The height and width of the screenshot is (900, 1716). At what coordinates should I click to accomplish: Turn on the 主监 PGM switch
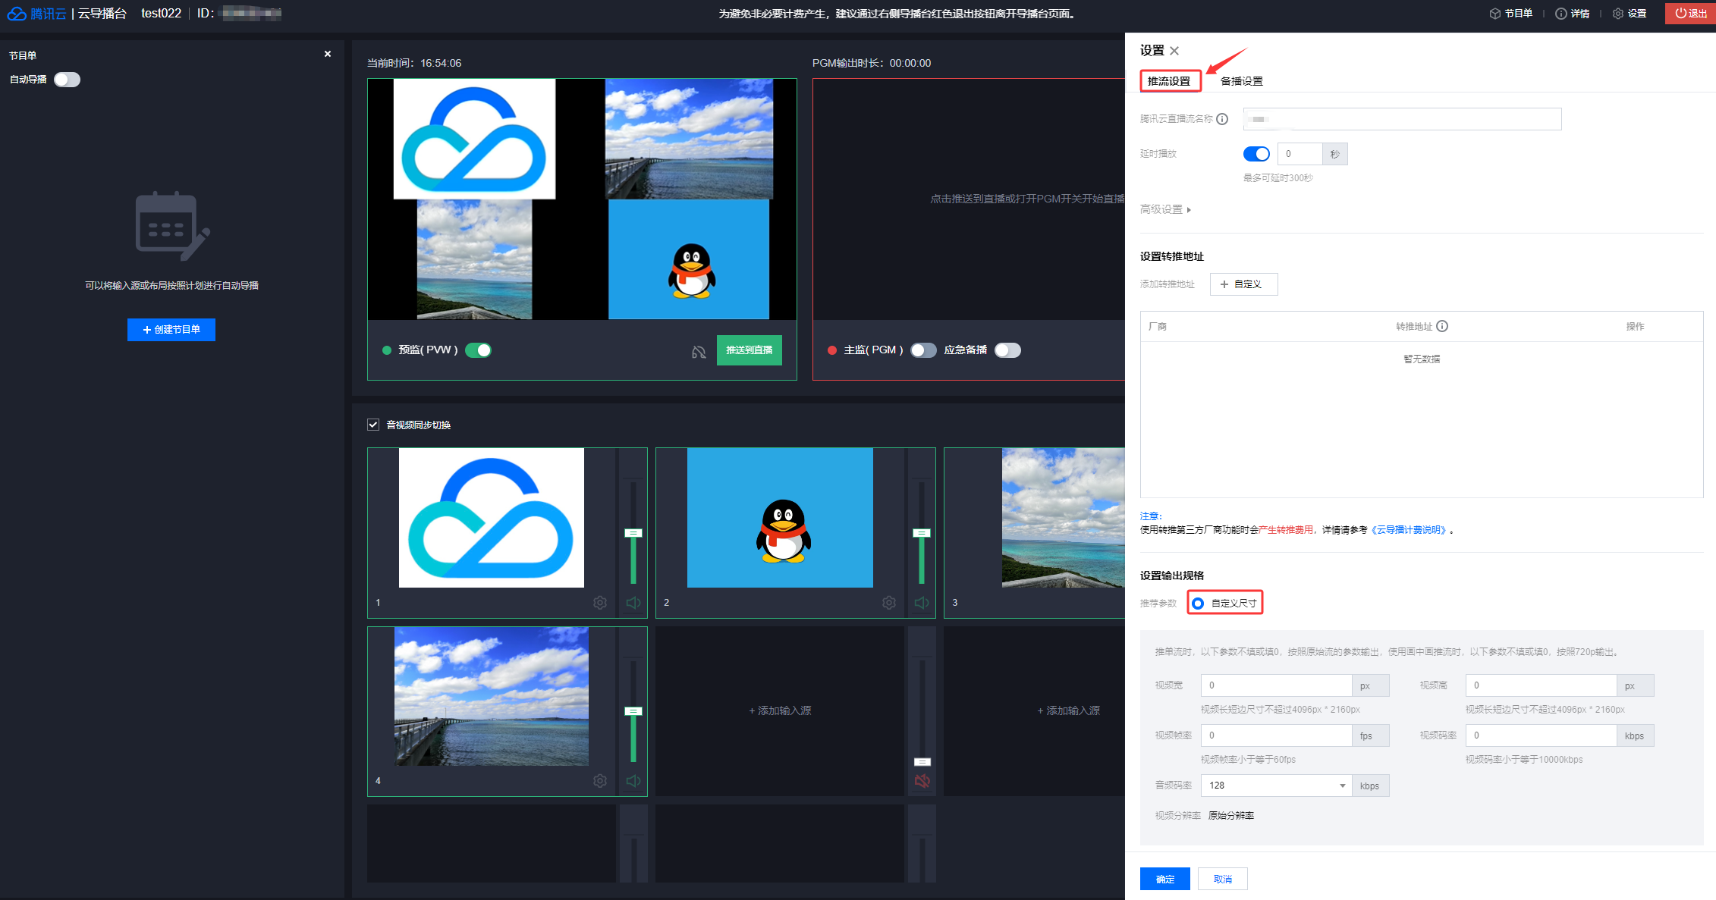point(923,350)
